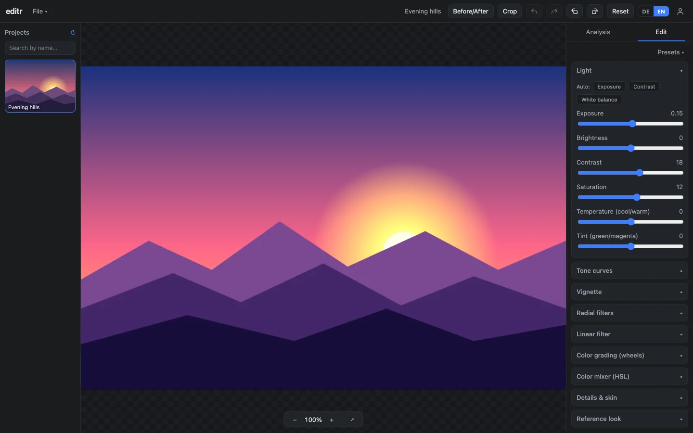Viewport: 693px width, 433px height.
Task: Switch language to EN
Action: pos(661,11)
